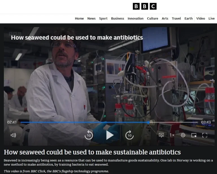
Task: Toggle subtitles on the video
Action: tap(161, 135)
